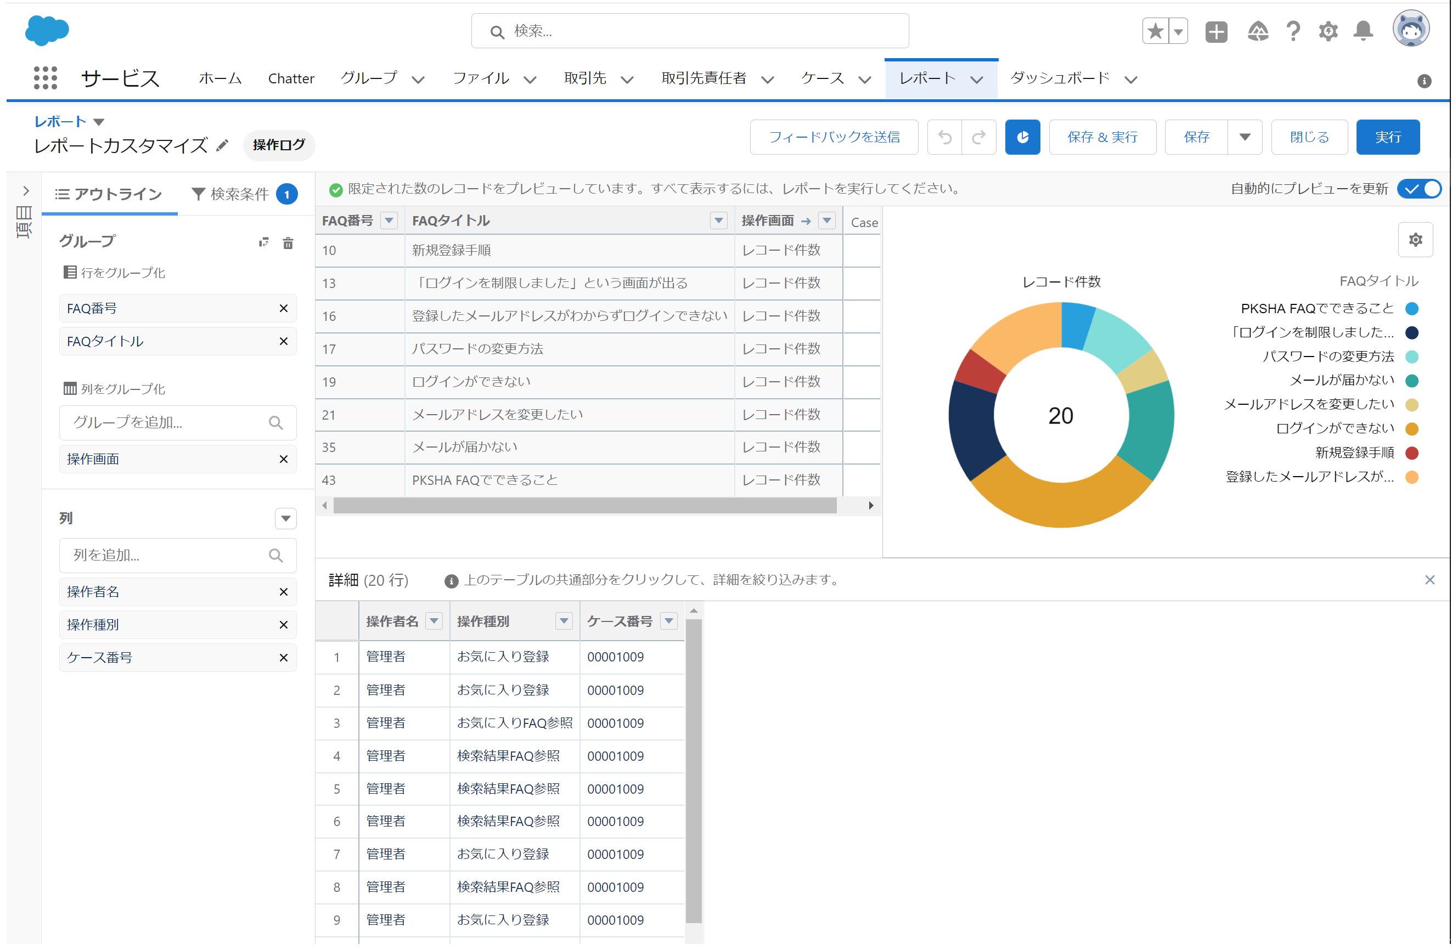Remove 操作種別 column from the list

pos(284,625)
